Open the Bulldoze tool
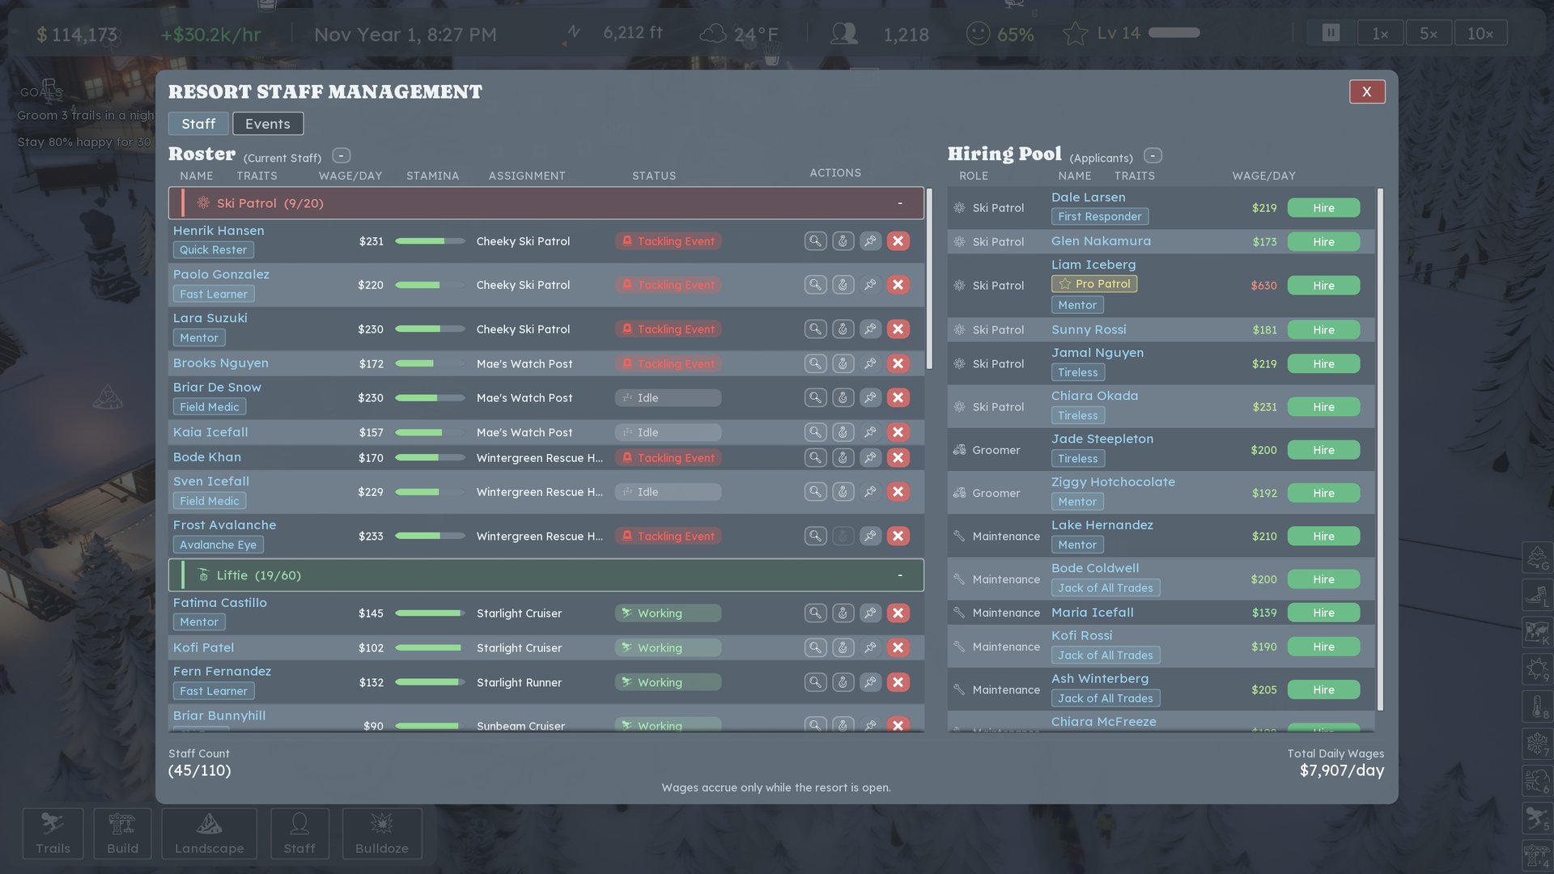The image size is (1554, 874). click(382, 834)
